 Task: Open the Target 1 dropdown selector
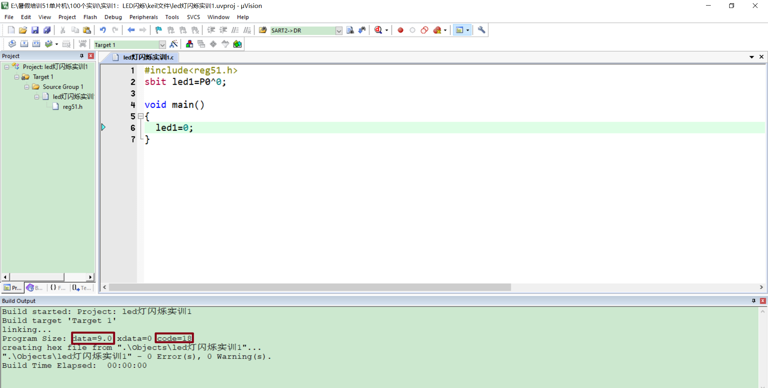click(162, 45)
